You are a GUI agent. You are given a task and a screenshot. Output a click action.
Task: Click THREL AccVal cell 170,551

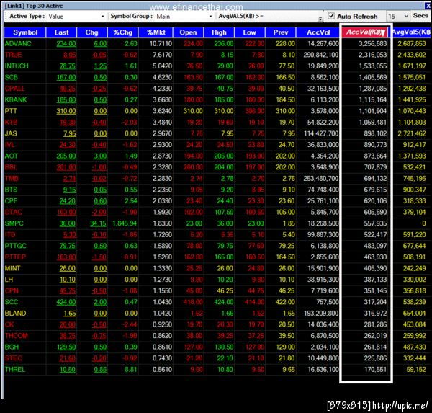tap(376, 370)
